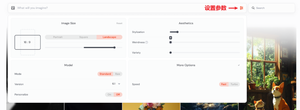Set Mode to Raw

[117, 74]
